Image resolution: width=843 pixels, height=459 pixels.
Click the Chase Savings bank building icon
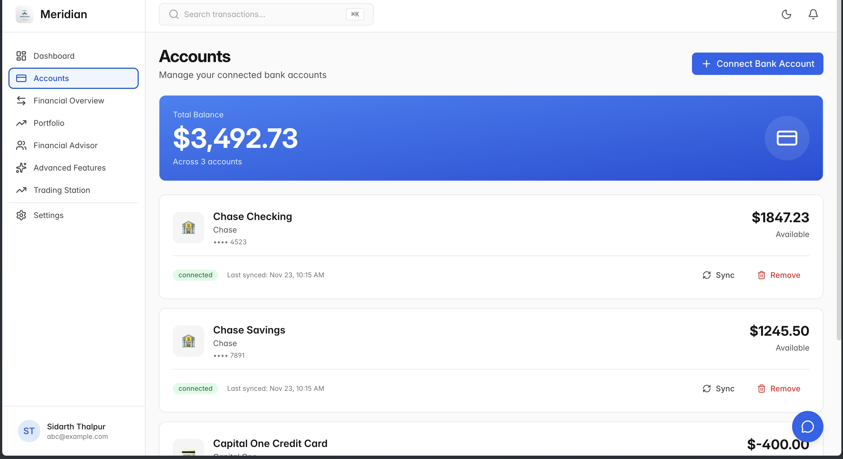coord(188,341)
